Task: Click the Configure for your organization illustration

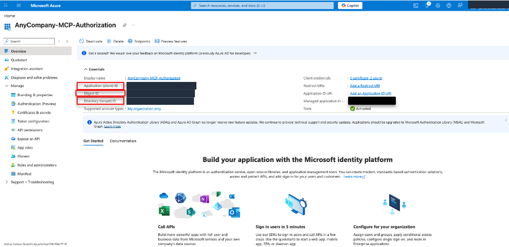Action: (394, 205)
